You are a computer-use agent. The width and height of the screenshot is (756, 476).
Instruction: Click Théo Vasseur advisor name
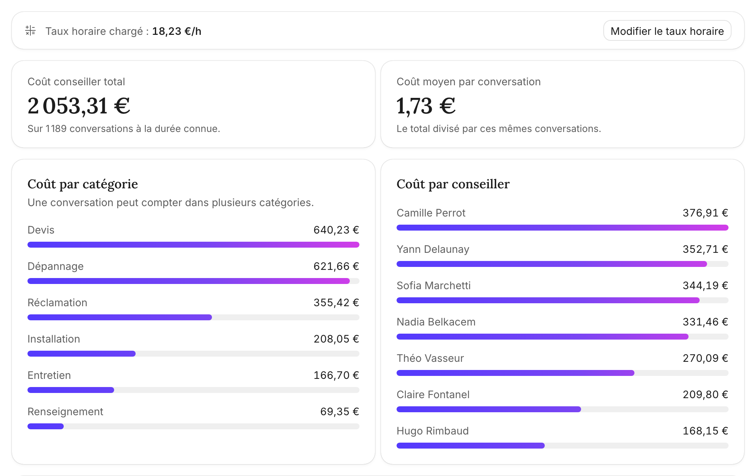430,358
